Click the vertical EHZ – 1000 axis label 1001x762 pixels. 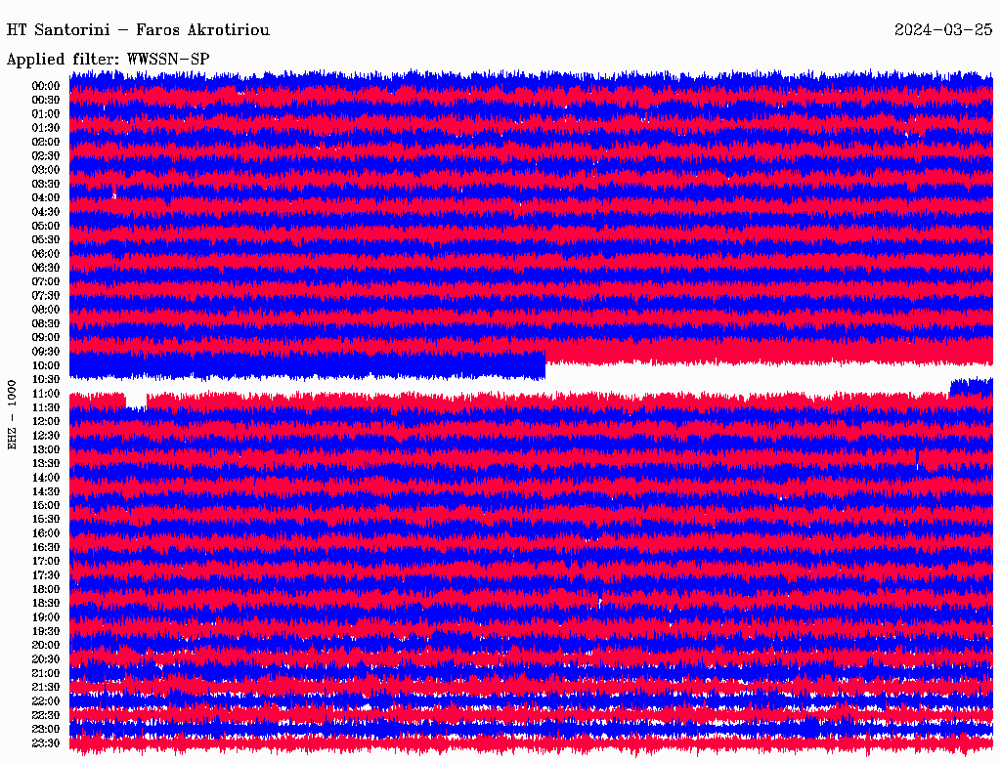13,415
